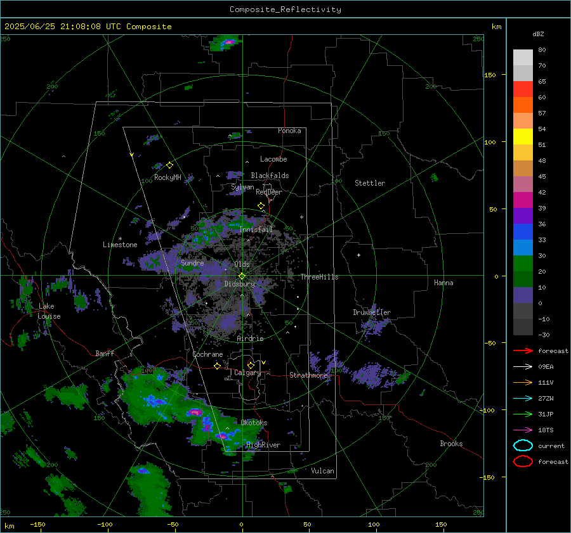The width and height of the screenshot is (571, 533).
Task: Click the cyan 27ZW arrow icon
Action: coord(523,399)
